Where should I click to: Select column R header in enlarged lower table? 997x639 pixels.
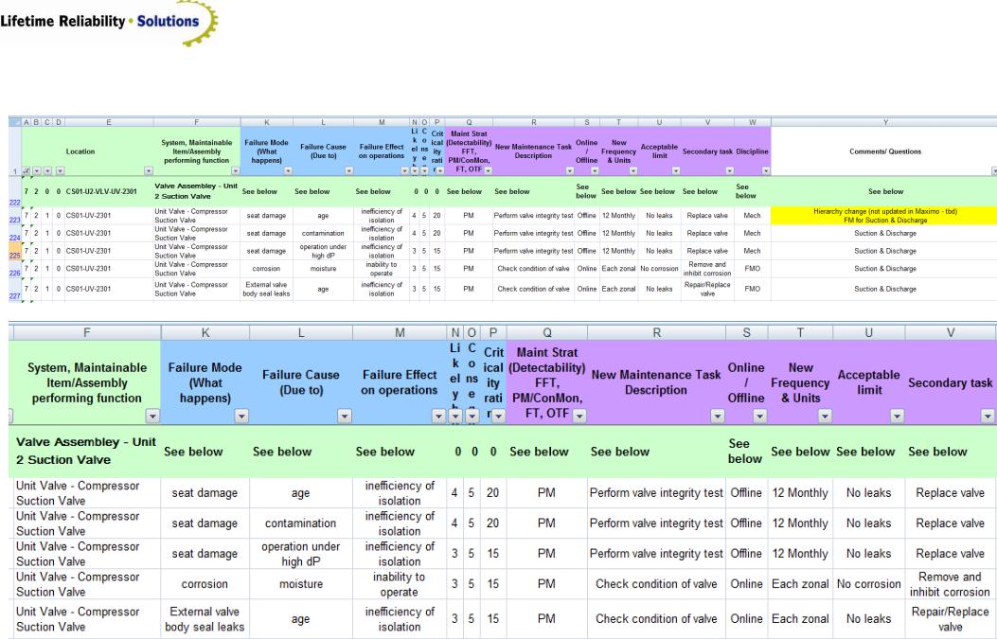pos(657,332)
